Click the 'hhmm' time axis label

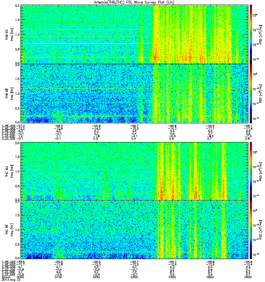(5, 277)
